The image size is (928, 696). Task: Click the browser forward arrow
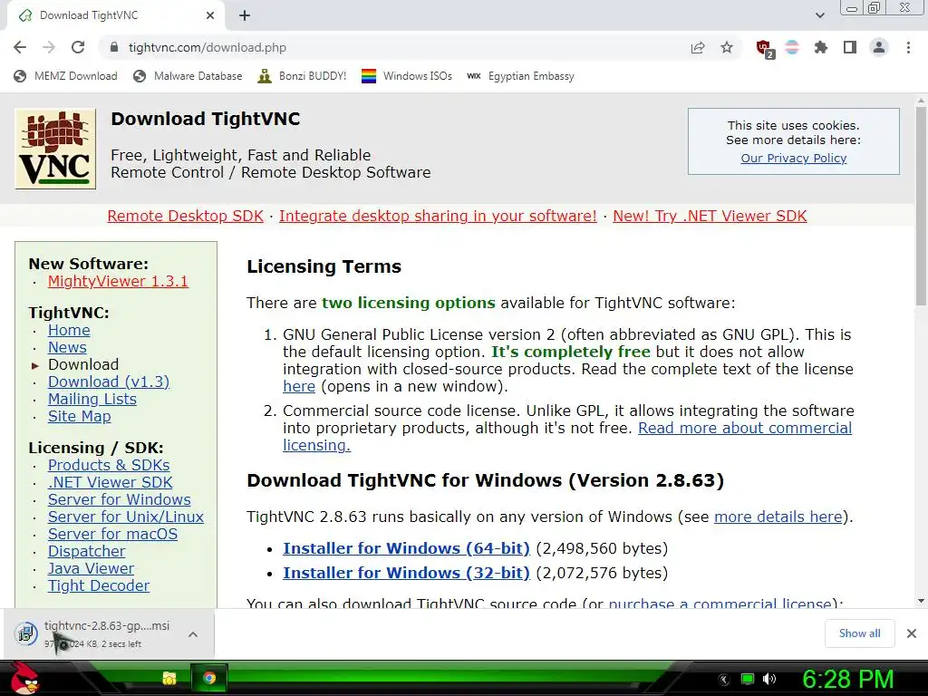pyautogui.click(x=49, y=47)
